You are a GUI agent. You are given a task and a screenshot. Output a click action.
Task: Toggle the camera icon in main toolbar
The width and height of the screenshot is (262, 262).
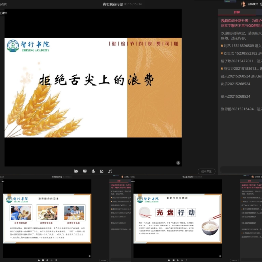(76, 171)
